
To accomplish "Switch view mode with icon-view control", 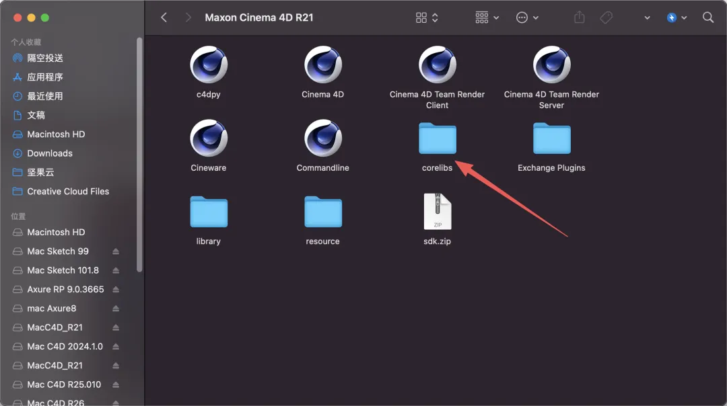I will (427, 17).
